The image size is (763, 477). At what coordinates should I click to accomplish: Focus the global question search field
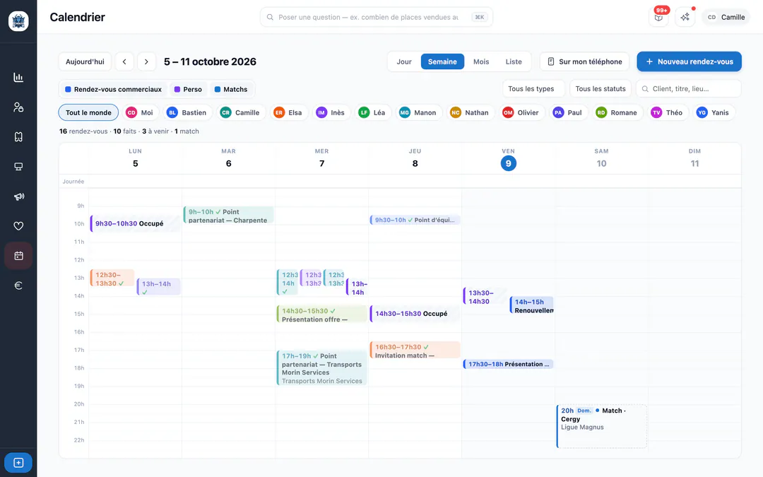click(376, 17)
